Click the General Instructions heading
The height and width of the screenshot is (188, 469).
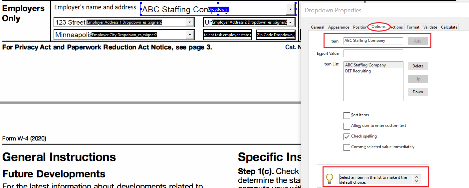coord(59,157)
